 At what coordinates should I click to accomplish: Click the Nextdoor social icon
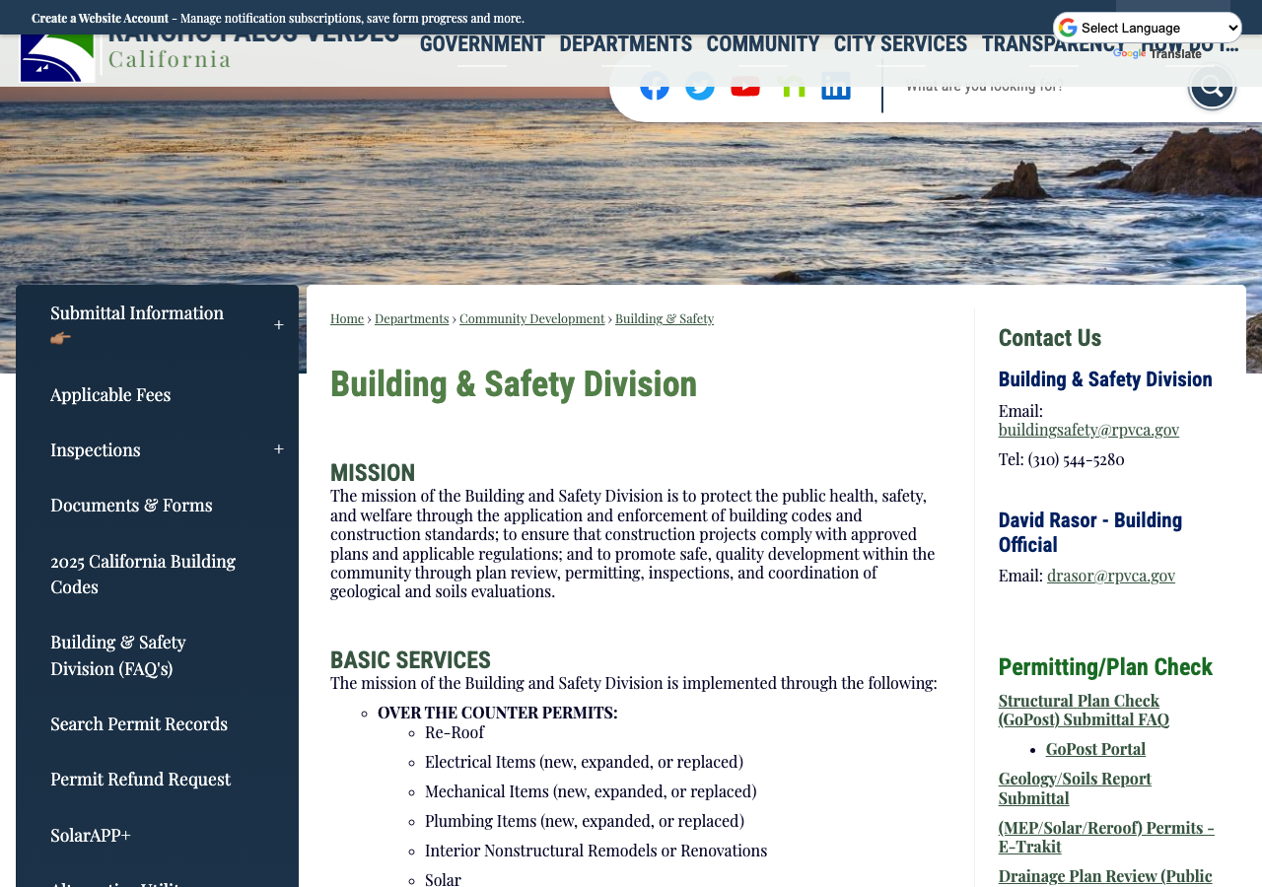coord(791,86)
